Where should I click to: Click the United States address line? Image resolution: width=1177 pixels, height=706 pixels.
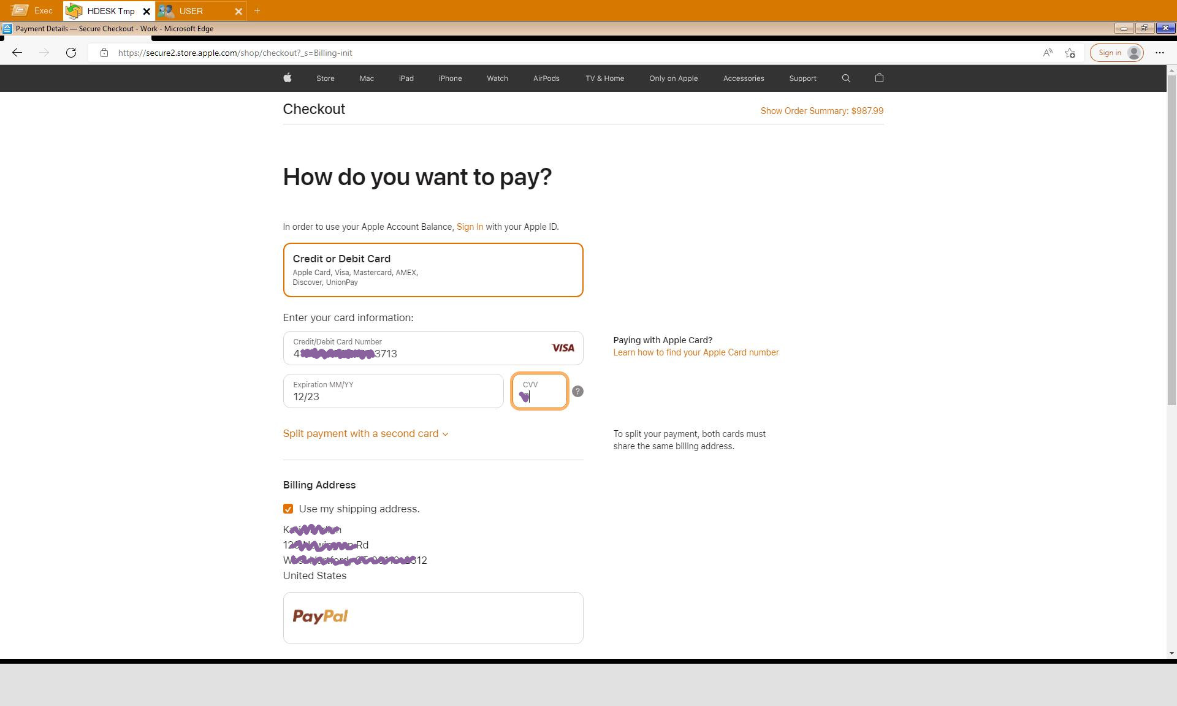(314, 575)
